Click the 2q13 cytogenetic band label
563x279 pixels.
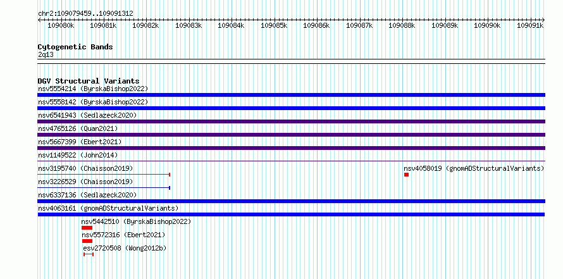46,55
